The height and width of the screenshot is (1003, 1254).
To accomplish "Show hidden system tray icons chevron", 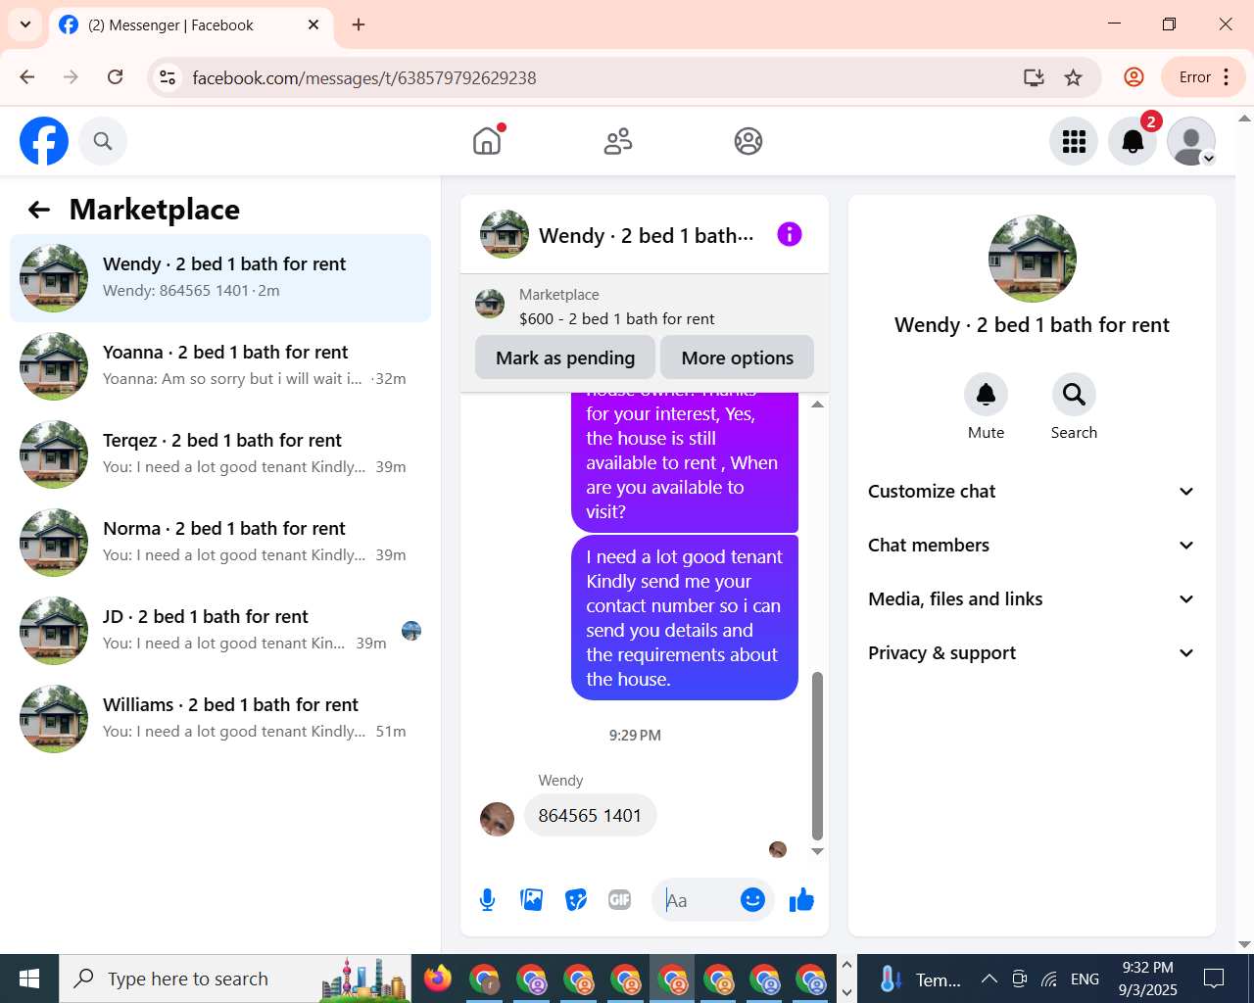I will (989, 979).
